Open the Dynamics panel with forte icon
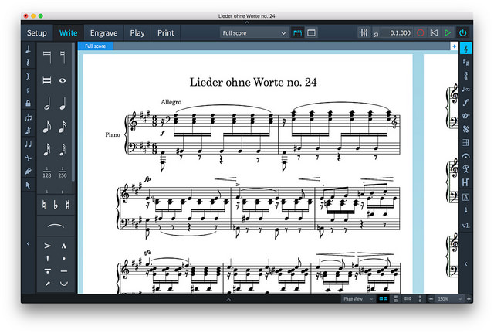The image size is (494, 333). coord(466,102)
